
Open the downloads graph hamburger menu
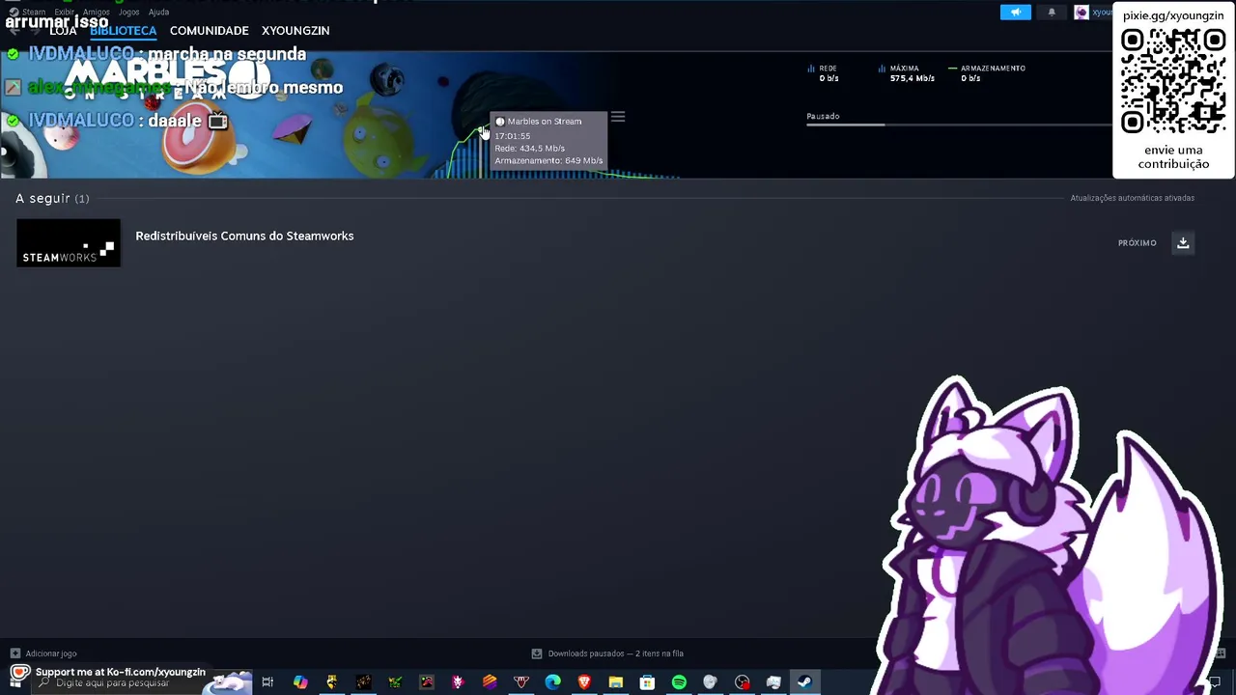pos(618,117)
